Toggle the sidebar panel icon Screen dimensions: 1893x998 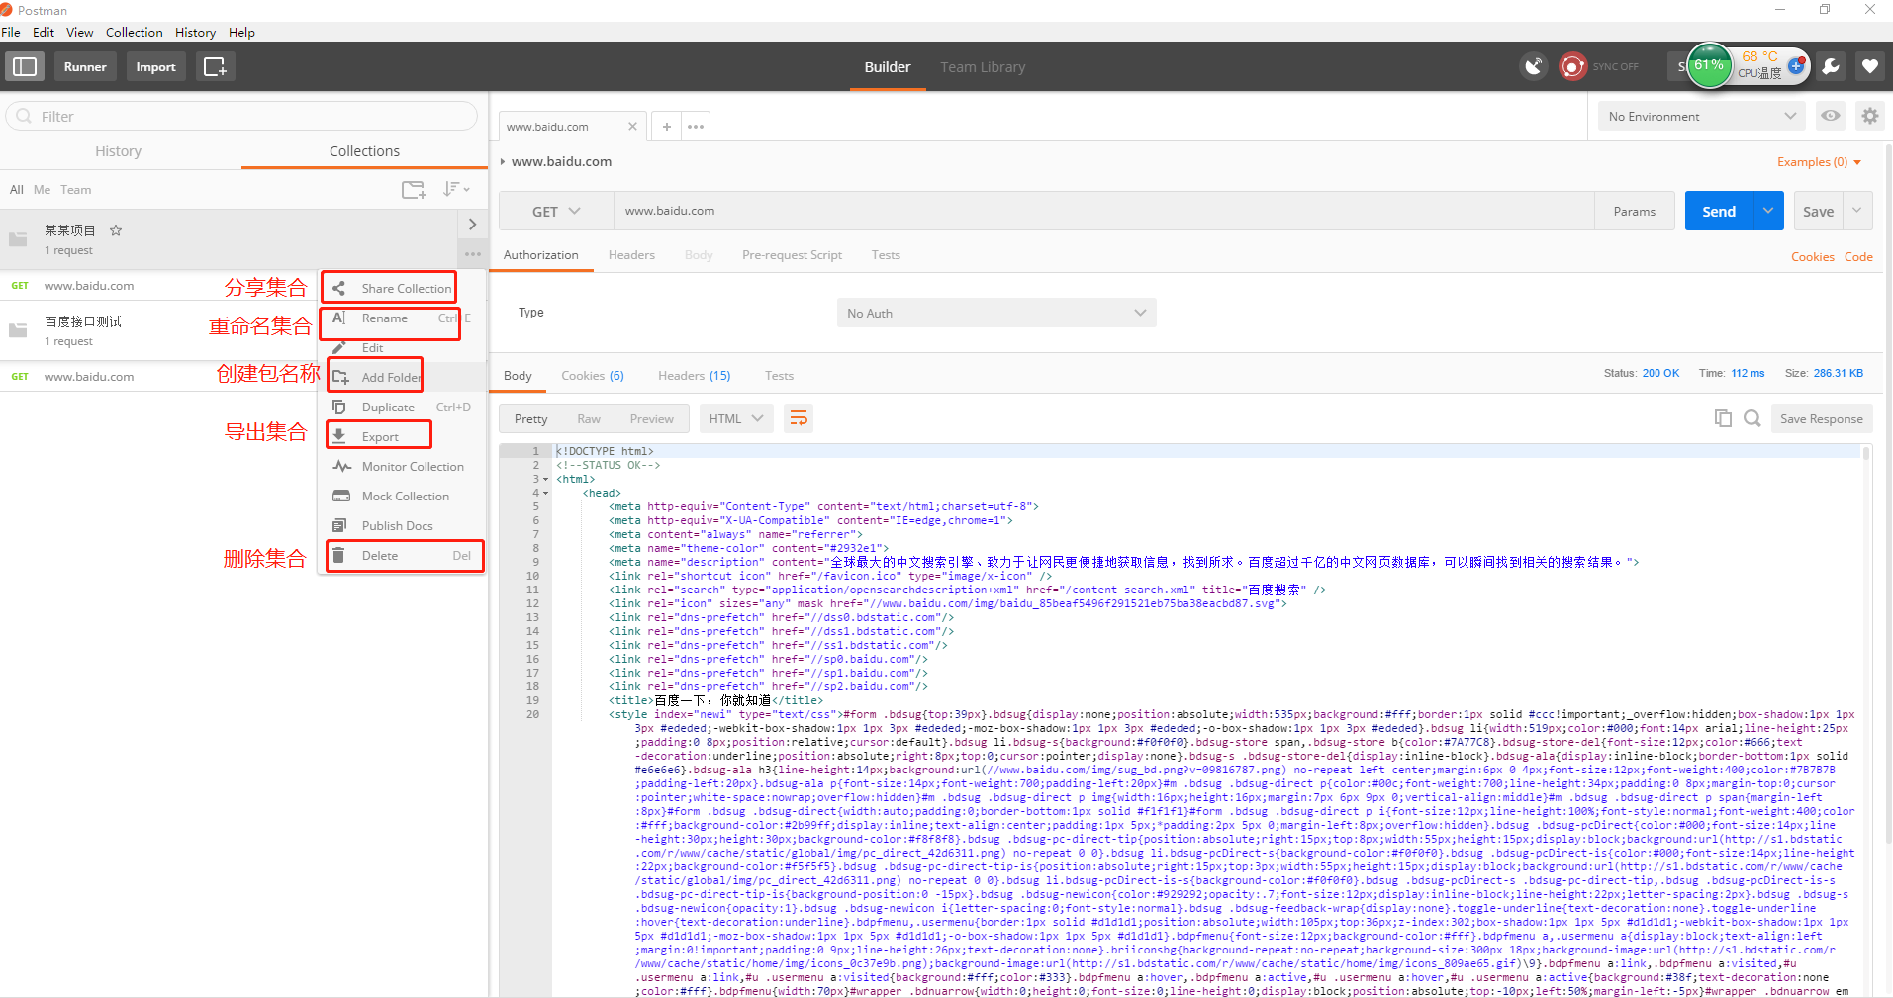coord(25,66)
